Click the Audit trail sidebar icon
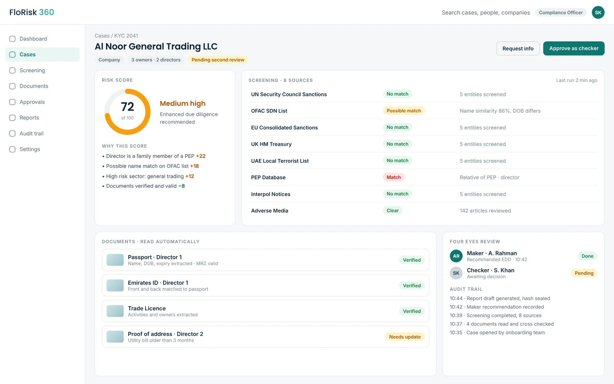This screenshot has height=384, width=614. pos(12,133)
